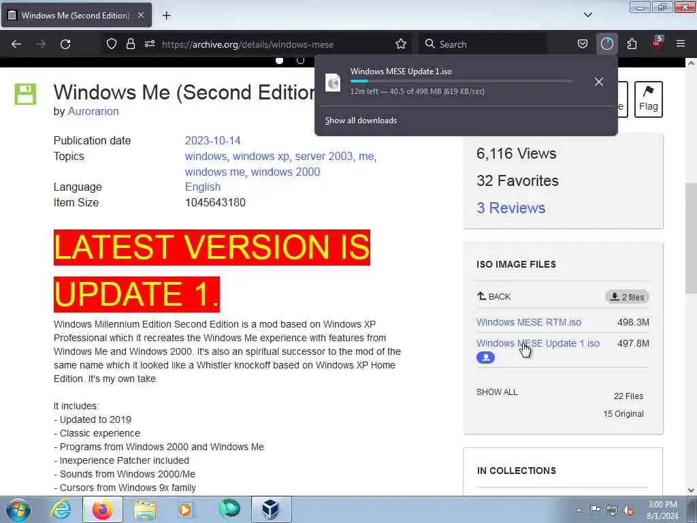Open the 'server 2003' topic link
The image size is (697, 523).
tap(323, 156)
